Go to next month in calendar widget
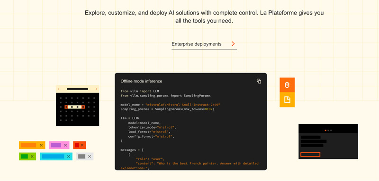 [x=96, y=89]
